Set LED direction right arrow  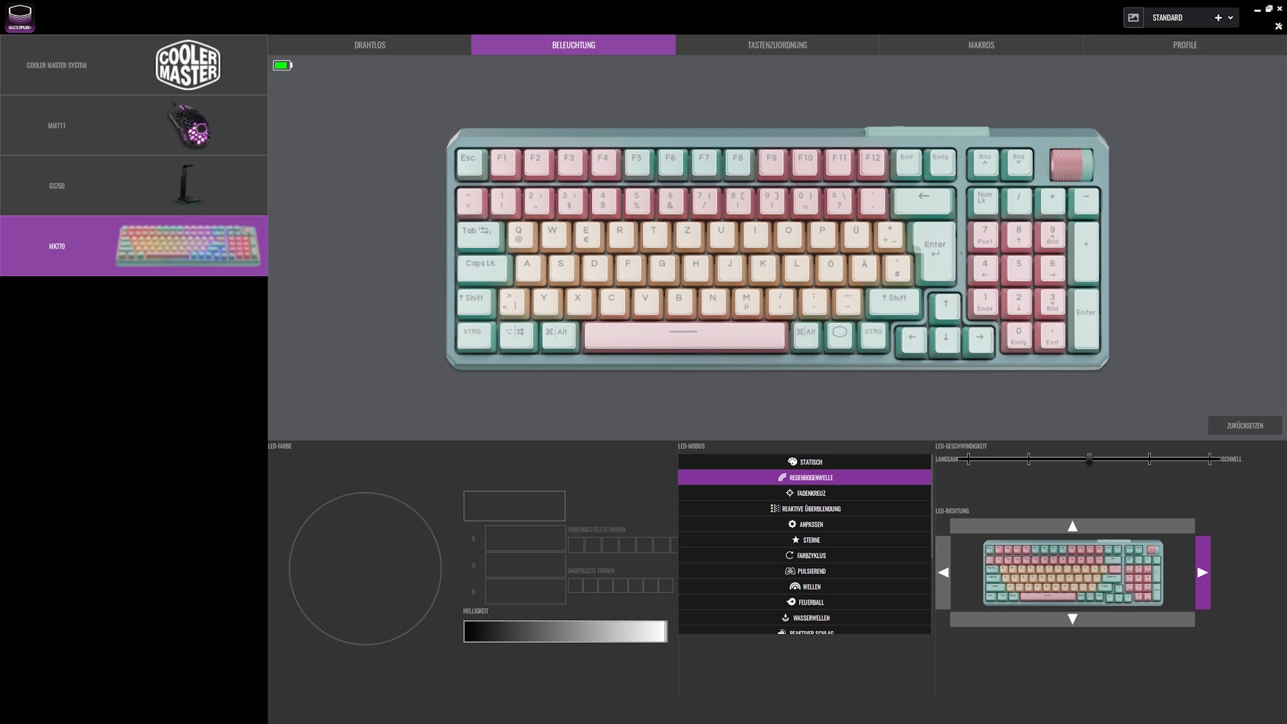coord(1203,572)
